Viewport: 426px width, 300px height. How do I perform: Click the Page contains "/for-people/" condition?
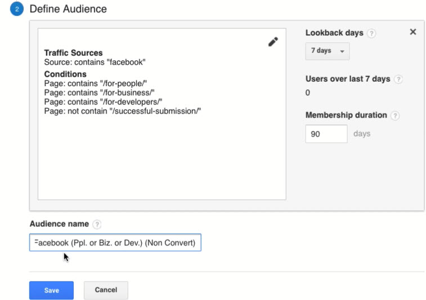point(96,83)
